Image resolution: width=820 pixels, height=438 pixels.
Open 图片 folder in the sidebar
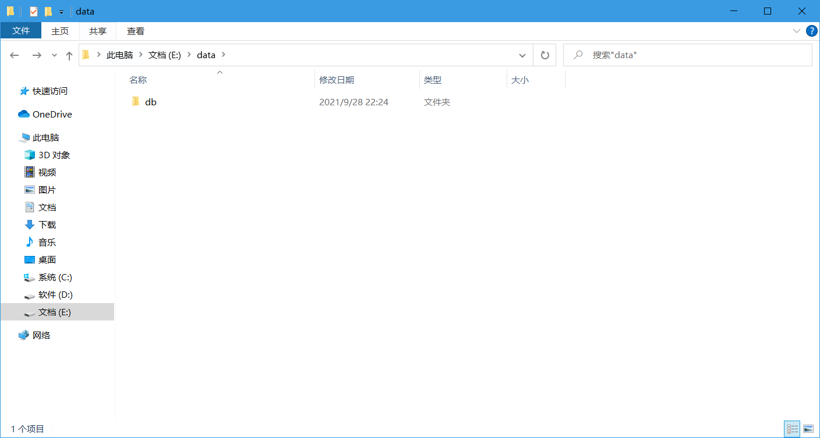point(47,190)
